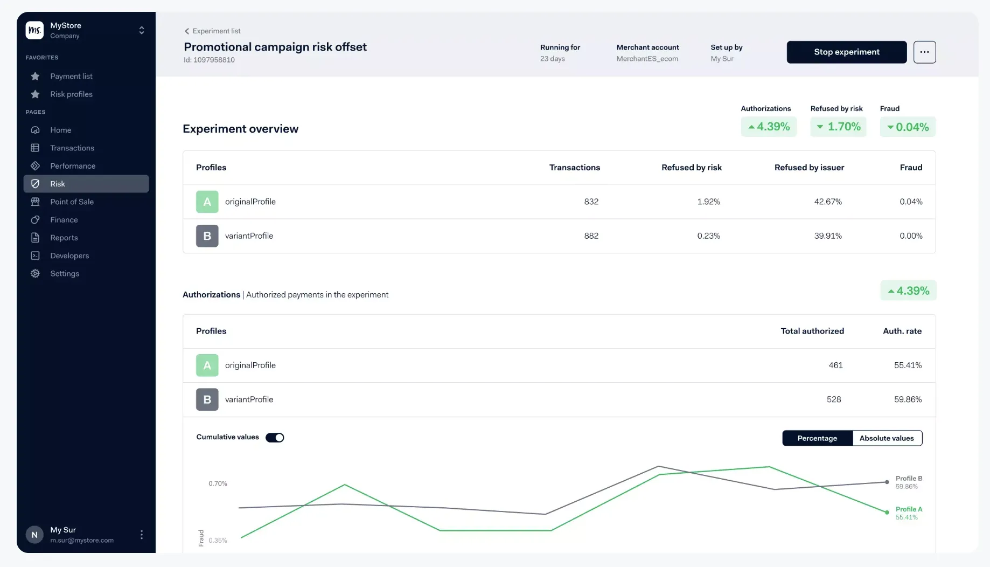Expand the MyStore company switcher
The image size is (990, 567).
click(x=142, y=30)
